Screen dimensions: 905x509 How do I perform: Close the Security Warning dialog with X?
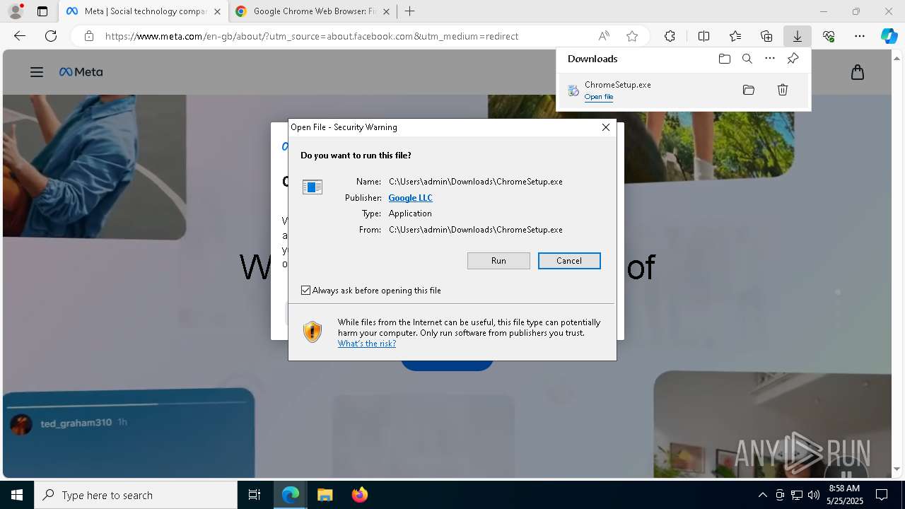pyautogui.click(x=606, y=127)
